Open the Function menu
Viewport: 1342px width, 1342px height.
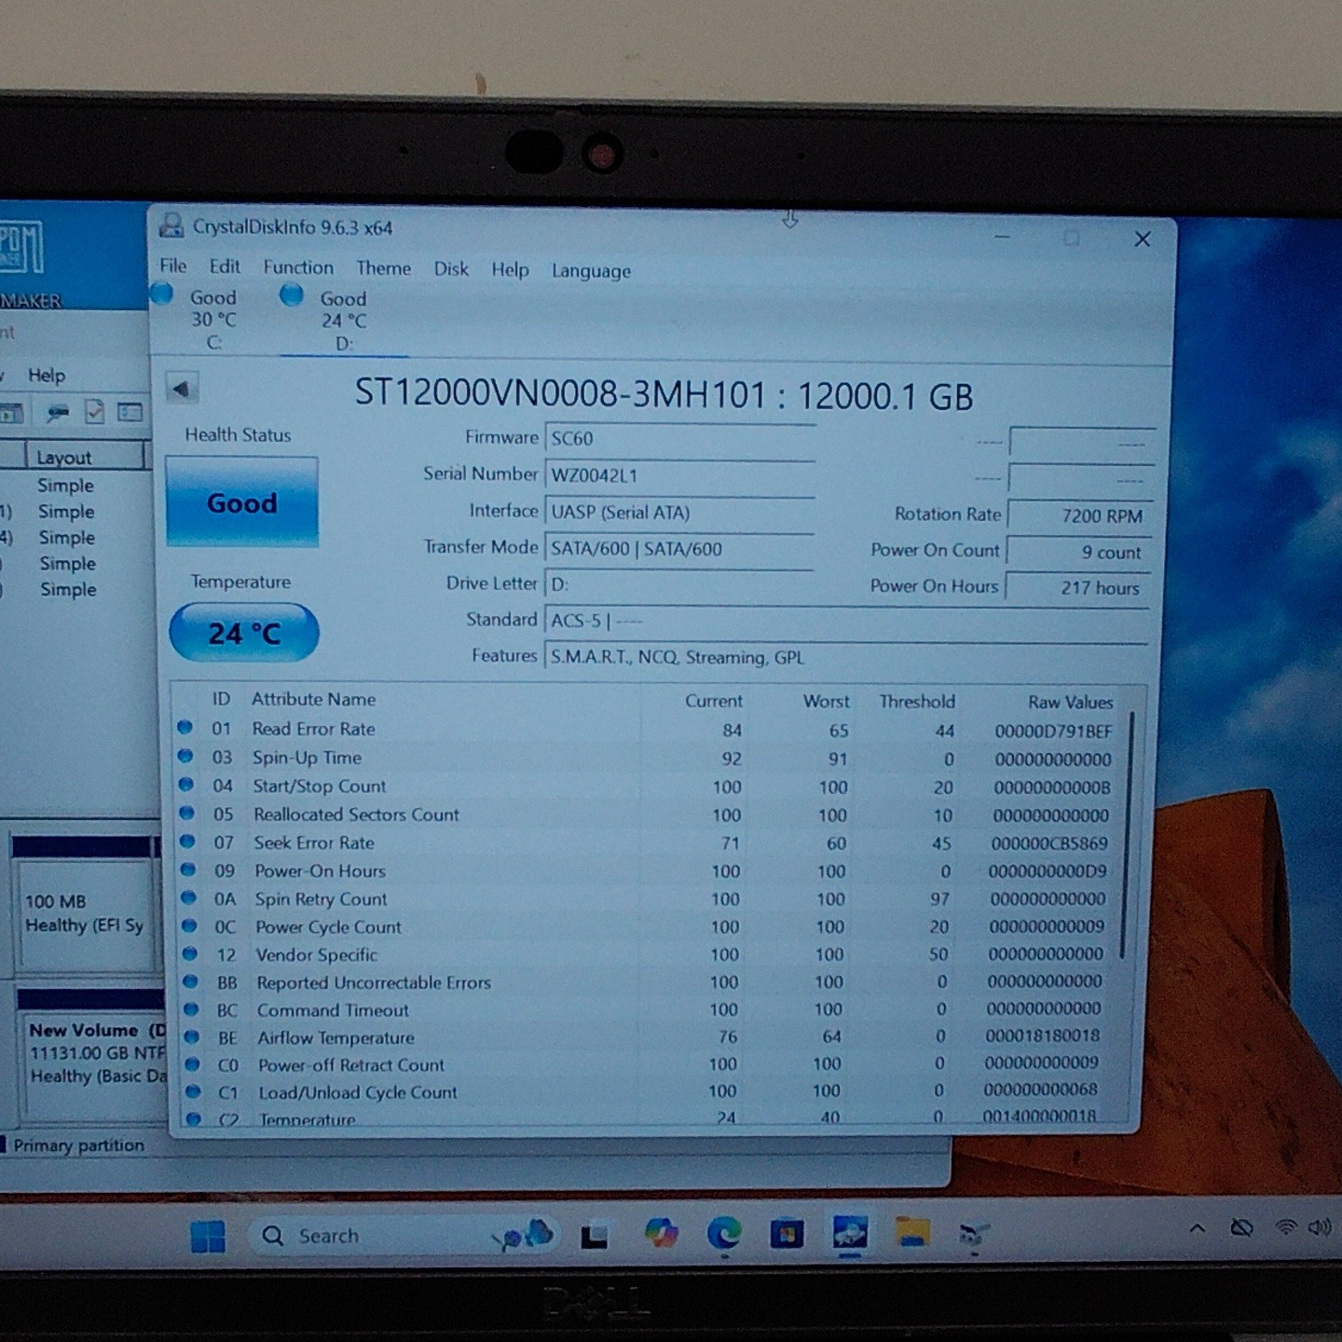298,267
